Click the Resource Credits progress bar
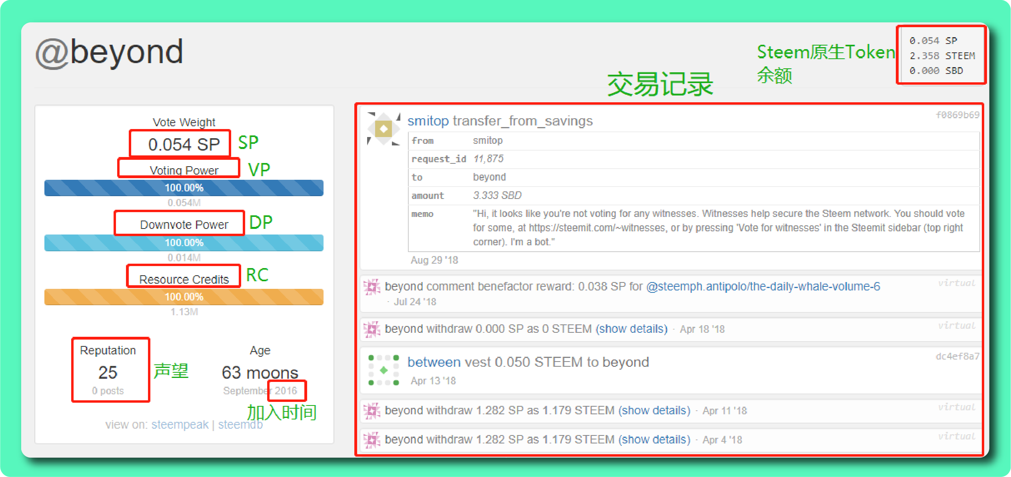 point(184,297)
